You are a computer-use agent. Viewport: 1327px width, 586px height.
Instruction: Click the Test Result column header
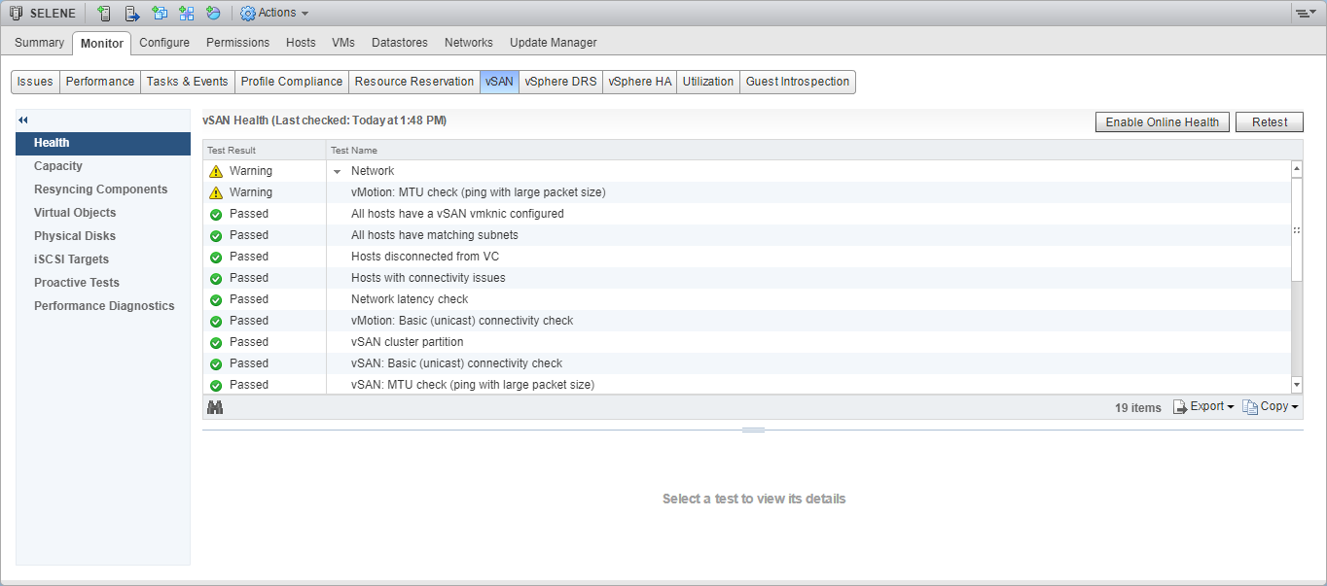(232, 151)
